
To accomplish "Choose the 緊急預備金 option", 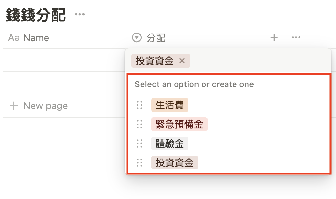I will click(x=179, y=124).
